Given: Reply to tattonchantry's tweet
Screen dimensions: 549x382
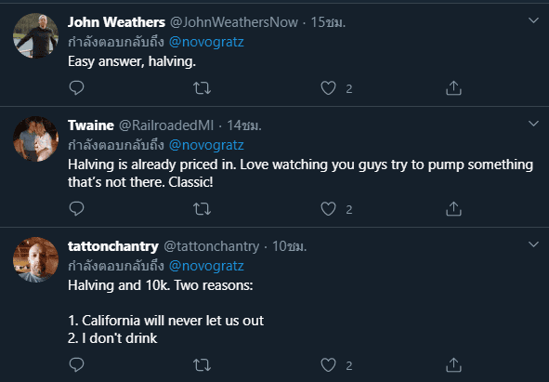Looking at the screenshot, I should click(77, 365).
